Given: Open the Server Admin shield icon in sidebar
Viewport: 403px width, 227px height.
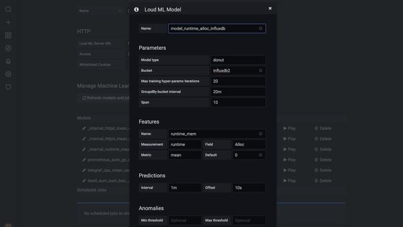Looking at the screenshot, I should coord(8,87).
